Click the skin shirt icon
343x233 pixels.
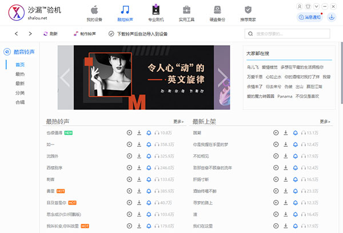click(308, 6)
